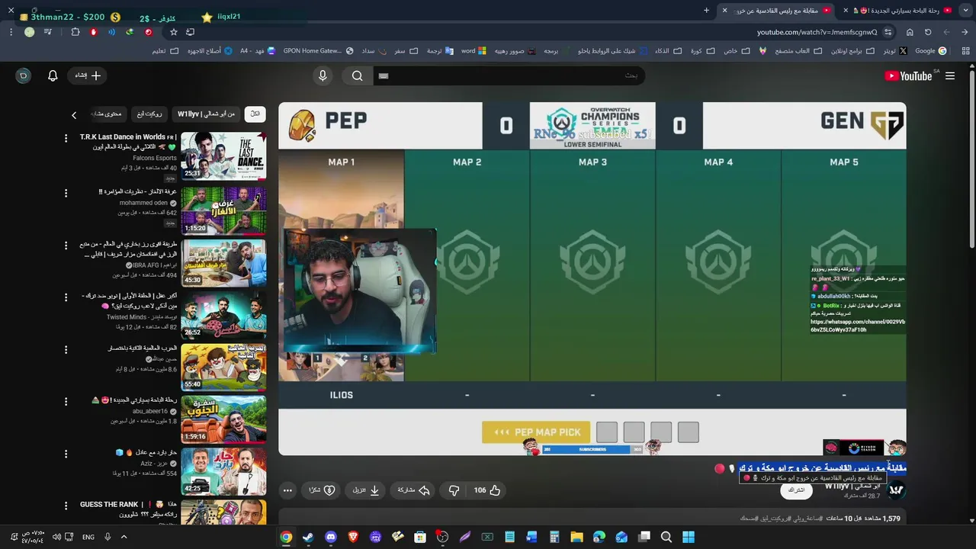Screen dimensions: 976x549
Task: Open options for T.R.K Last Dance video
Action: (x=66, y=140)
